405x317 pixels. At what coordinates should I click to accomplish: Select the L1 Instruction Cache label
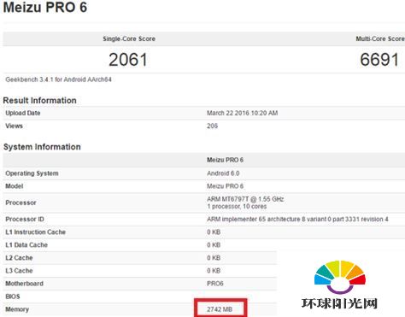pos(36,232)
